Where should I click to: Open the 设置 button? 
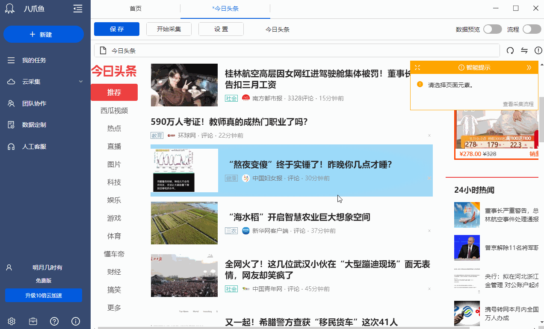(x=221, y=29)
